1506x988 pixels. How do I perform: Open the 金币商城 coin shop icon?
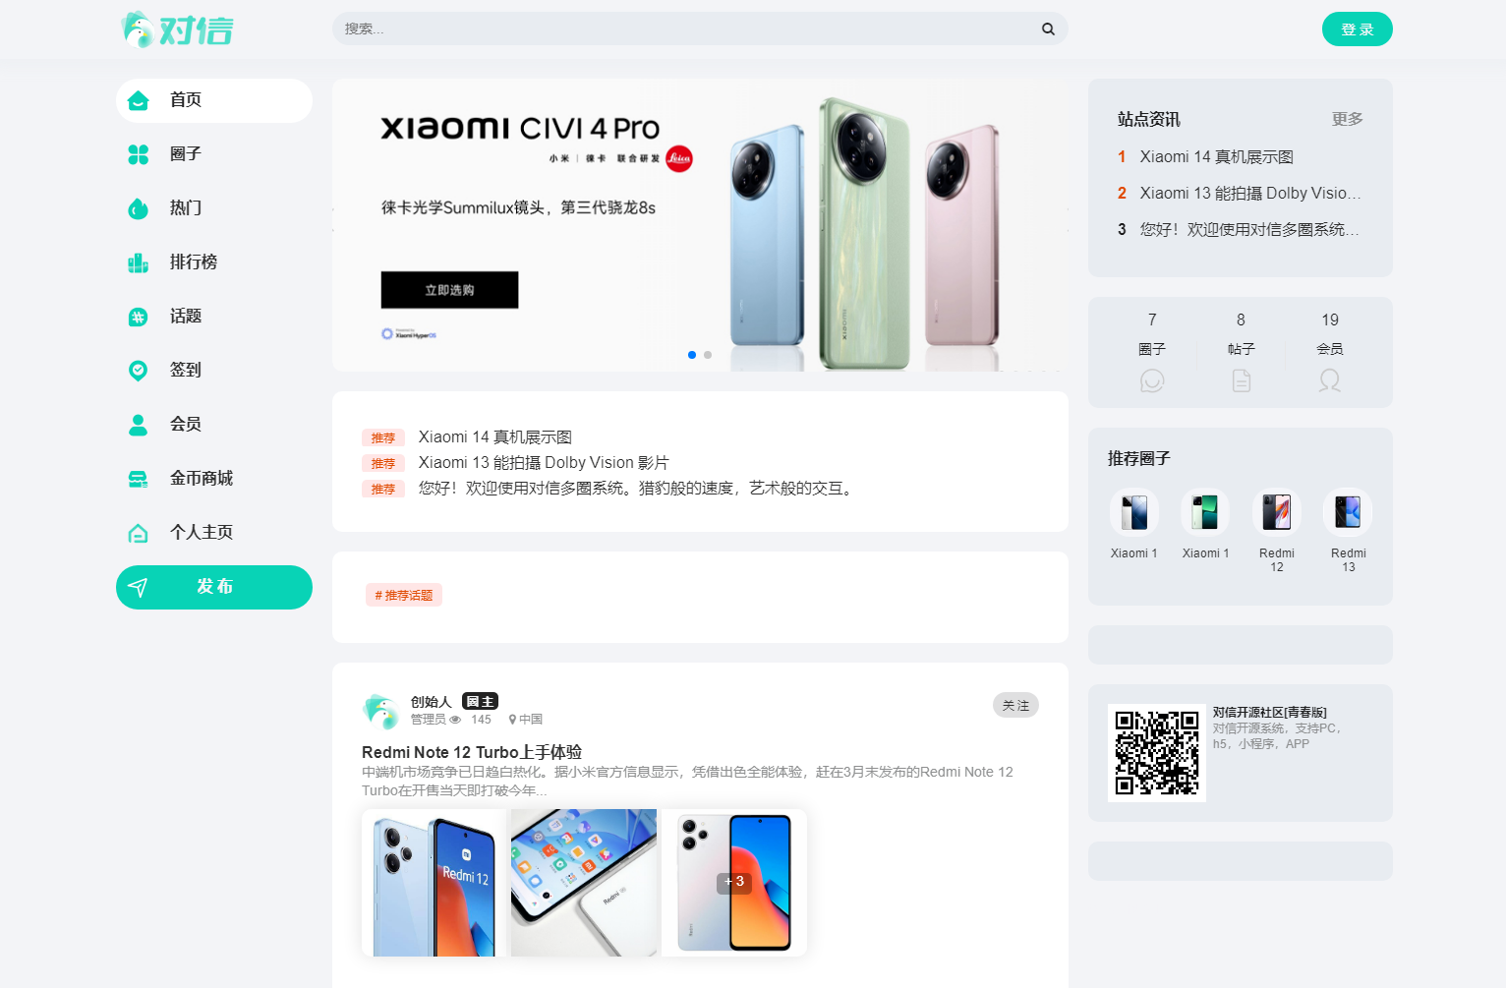click(139, 479)
